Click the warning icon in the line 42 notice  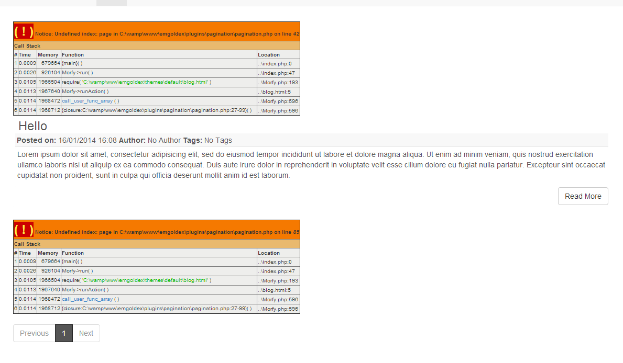coord(24,32)
